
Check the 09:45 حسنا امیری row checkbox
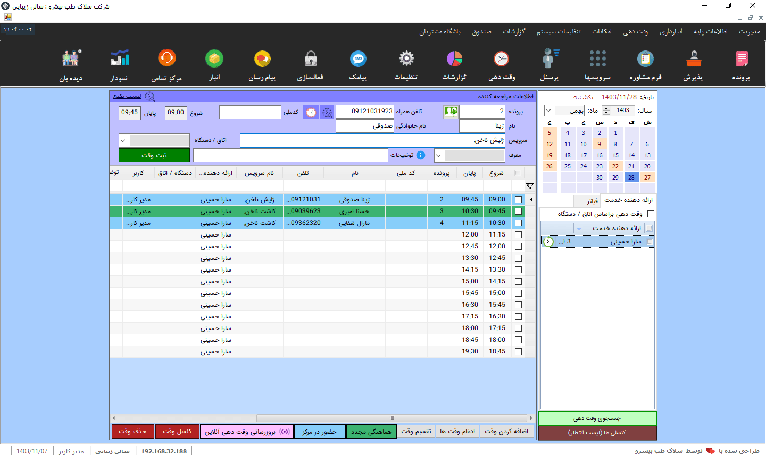[x=519, y=212]
